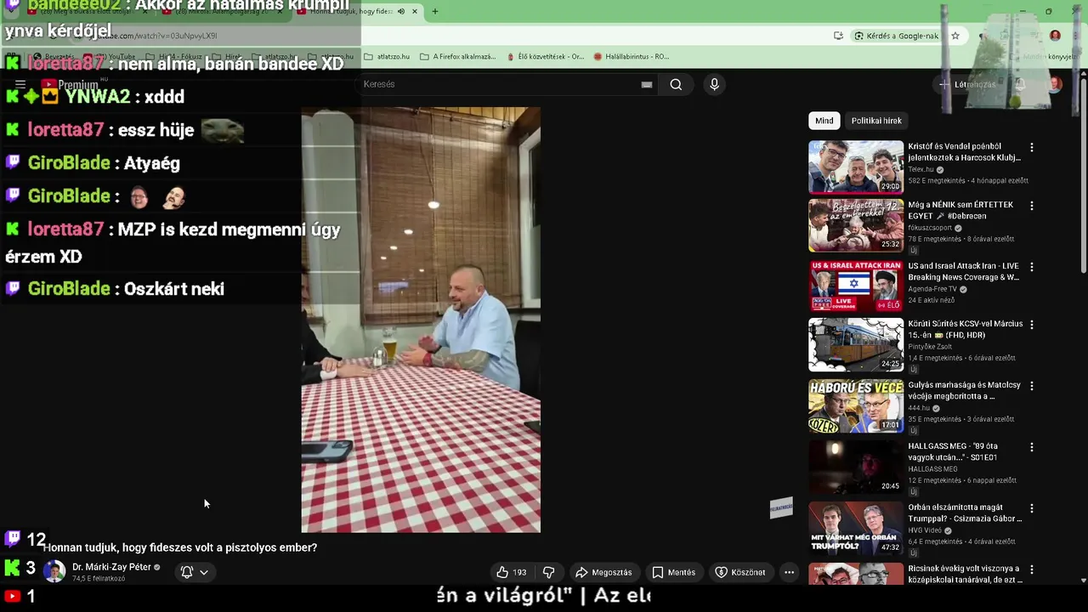Image resolution: width=1088 pixels, height=612 pixels.
Task: Open menu for Ricsinek évekig volt viszonya video
Action: click(x=1032, y=569)
